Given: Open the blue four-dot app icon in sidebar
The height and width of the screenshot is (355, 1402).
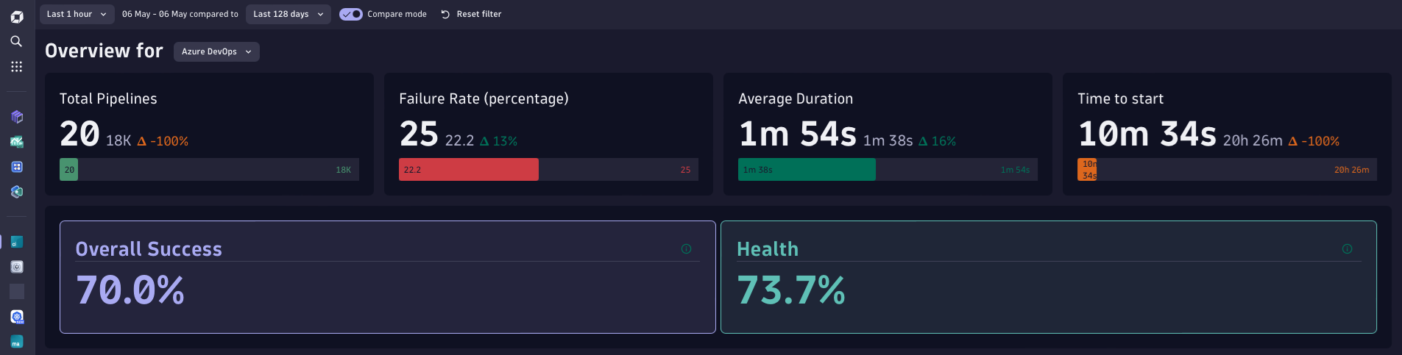Looking at the screenshot, I should point(17,167).
